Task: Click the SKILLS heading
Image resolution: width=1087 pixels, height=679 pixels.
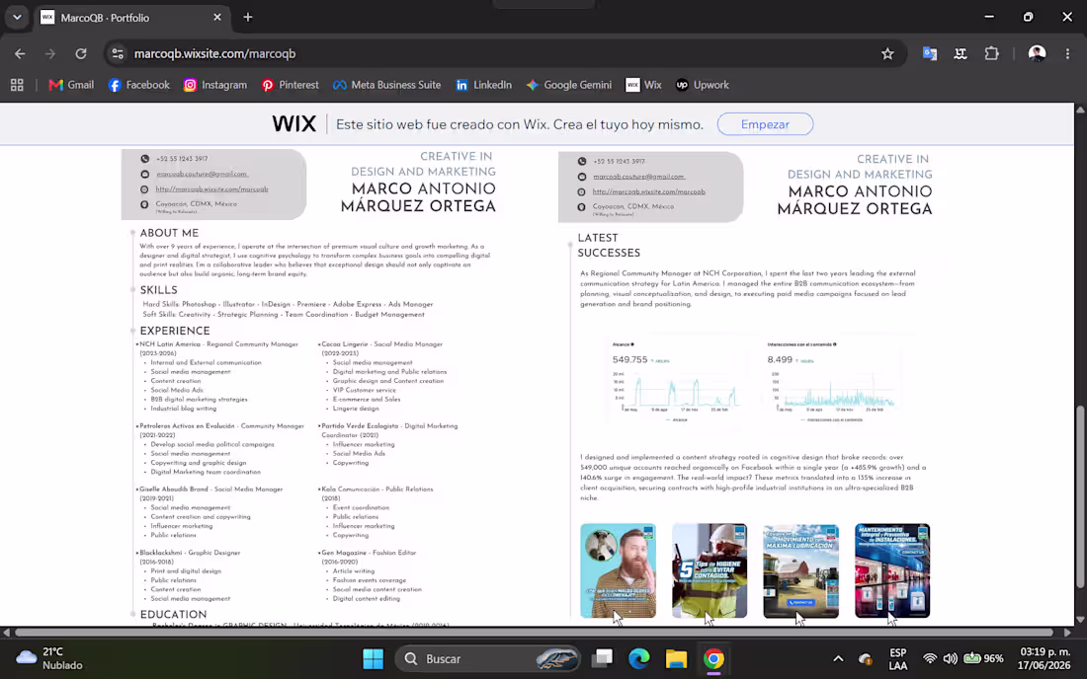Action: pos(159,290)
